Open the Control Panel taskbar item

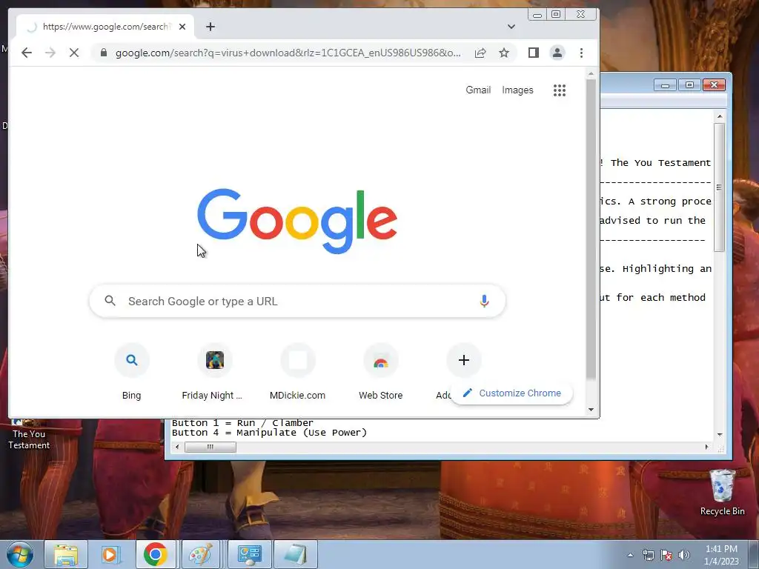(x=249, y=554)
